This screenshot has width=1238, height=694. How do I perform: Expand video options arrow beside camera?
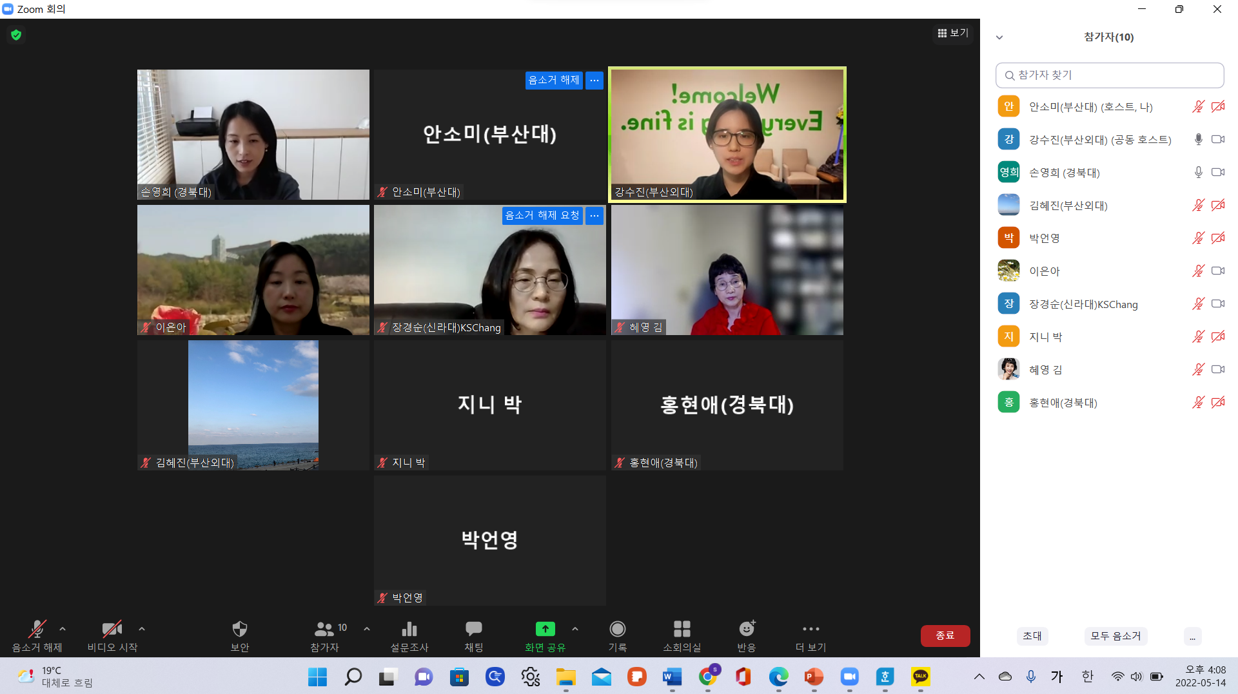tap(142, 628)
